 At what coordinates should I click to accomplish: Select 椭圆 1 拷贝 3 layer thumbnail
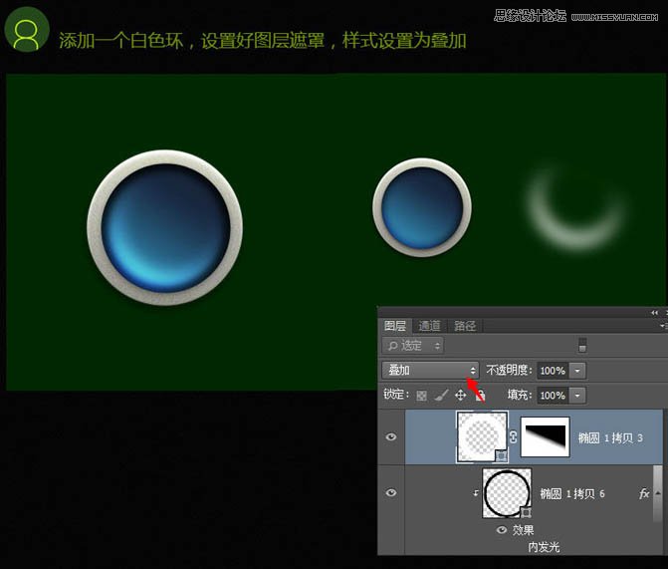pyautogui.click(x=482, y=437)
